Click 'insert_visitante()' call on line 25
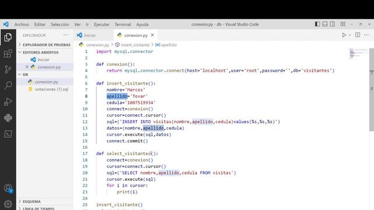The height and width of the screenshot is (210, 374). [x=119, y=205]
